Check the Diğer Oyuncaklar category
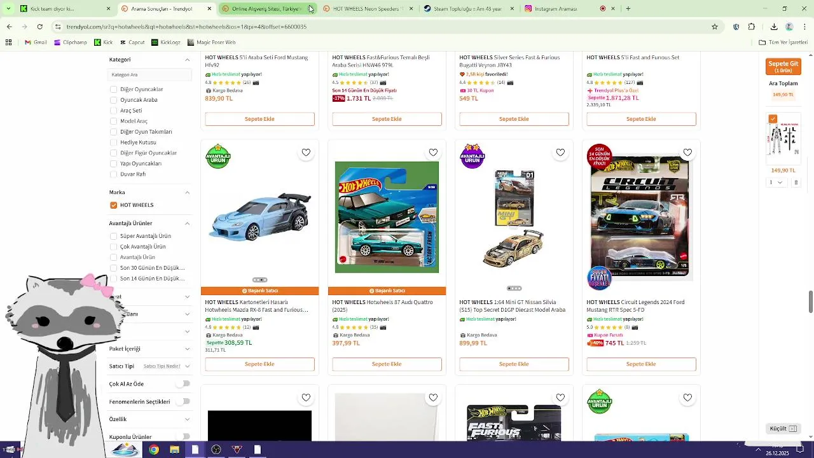The image size is (814, 458). point(114,89)
